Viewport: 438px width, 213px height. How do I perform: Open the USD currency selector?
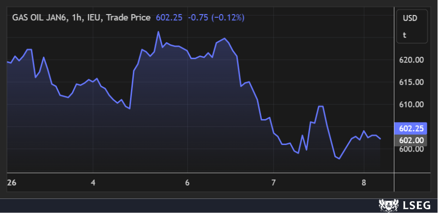pyautogui.click(x=411, y=18)
